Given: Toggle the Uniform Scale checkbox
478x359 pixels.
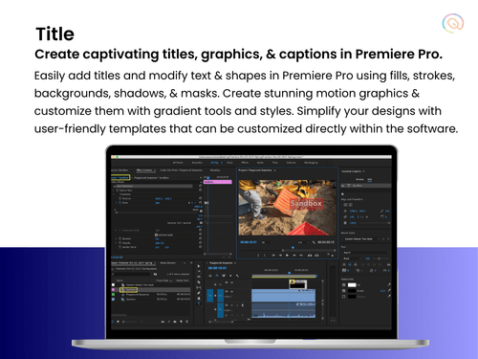Looking at the screenshot, I should (156, 235).
